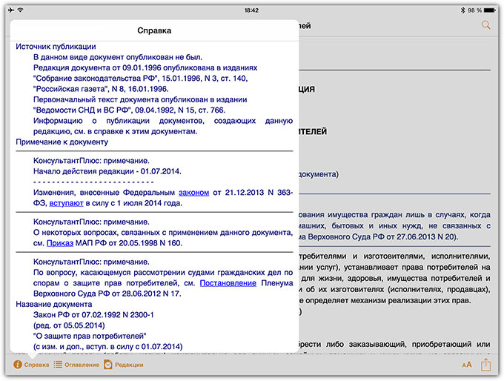Open the Оглавление table of contents
Screen dimensions: 504x381
(76, 365)
